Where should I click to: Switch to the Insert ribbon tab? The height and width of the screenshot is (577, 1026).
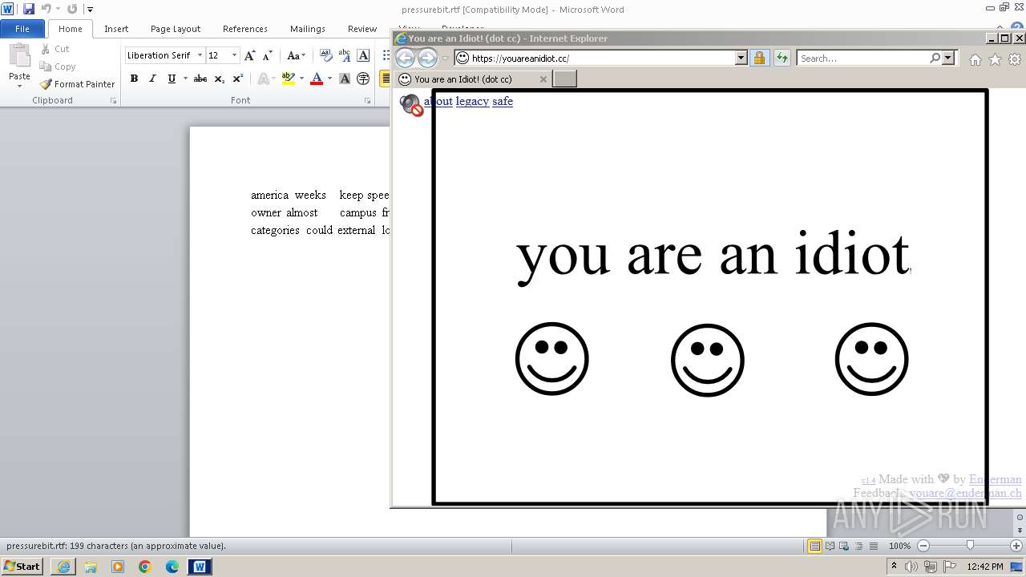[x=116, y=29]
